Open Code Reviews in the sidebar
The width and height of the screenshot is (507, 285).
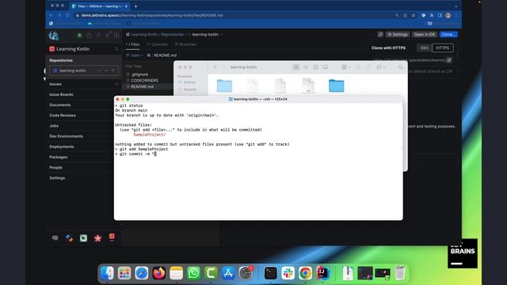point(63,116)
